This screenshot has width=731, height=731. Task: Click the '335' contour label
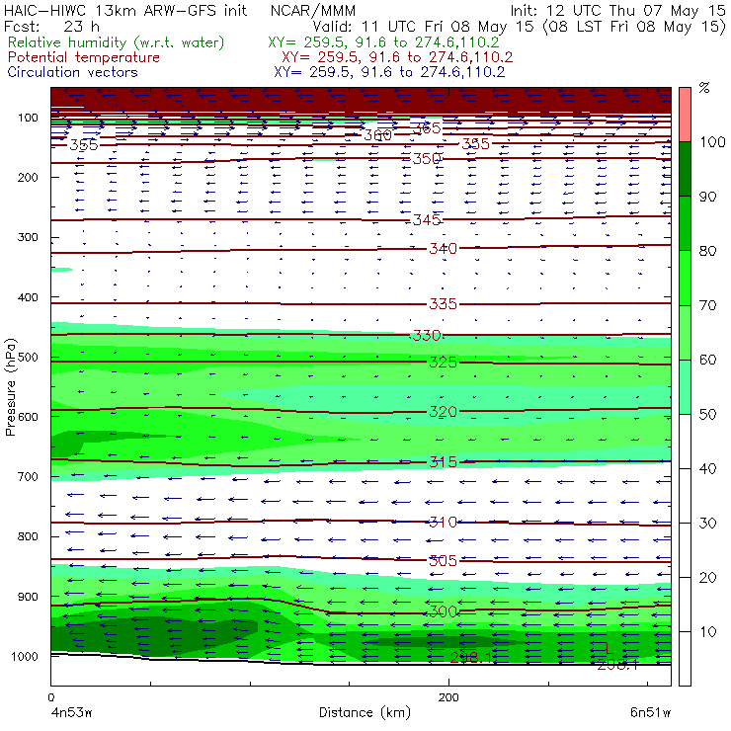click(443, 304)
